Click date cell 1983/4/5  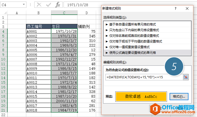(64, 106)
